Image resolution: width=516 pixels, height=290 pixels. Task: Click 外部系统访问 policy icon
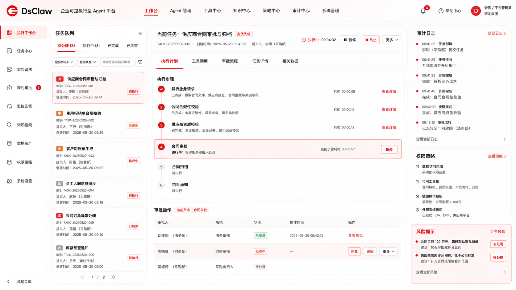click(417, 210)
